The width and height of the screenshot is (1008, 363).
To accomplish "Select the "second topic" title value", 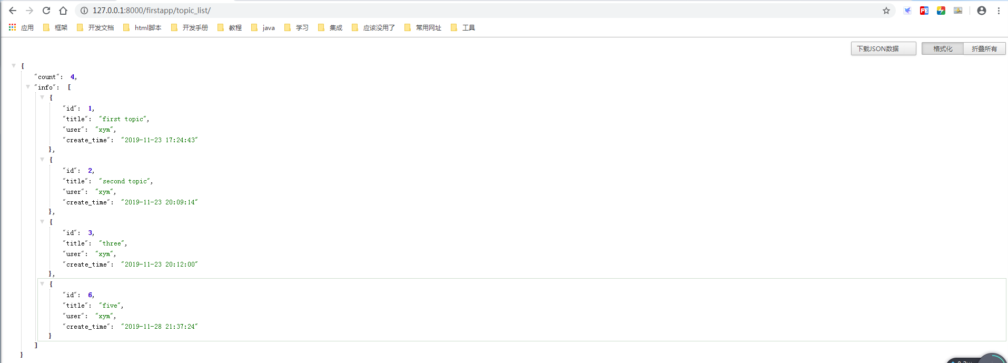I will [124, 181].
